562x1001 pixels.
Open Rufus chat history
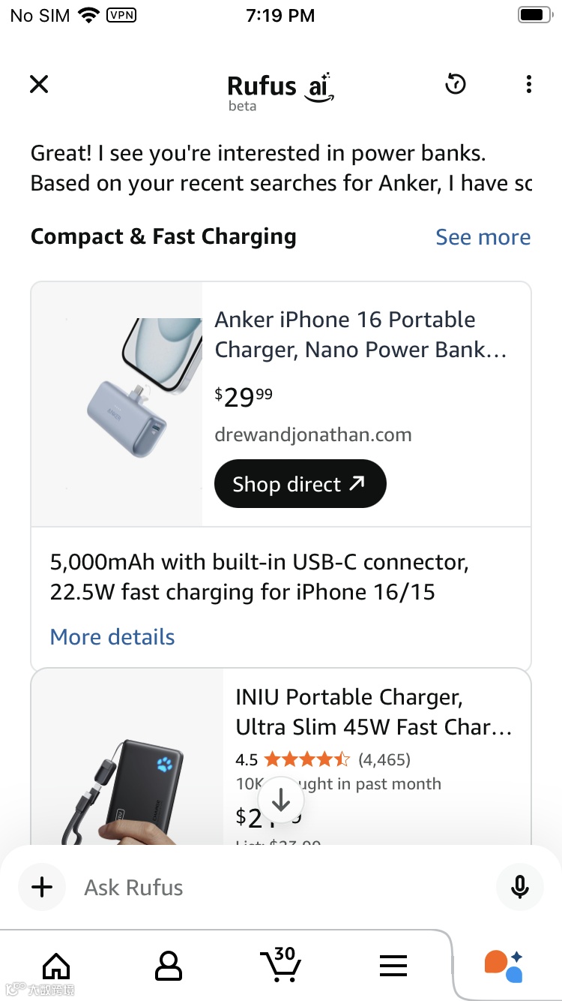coord(455,84)
